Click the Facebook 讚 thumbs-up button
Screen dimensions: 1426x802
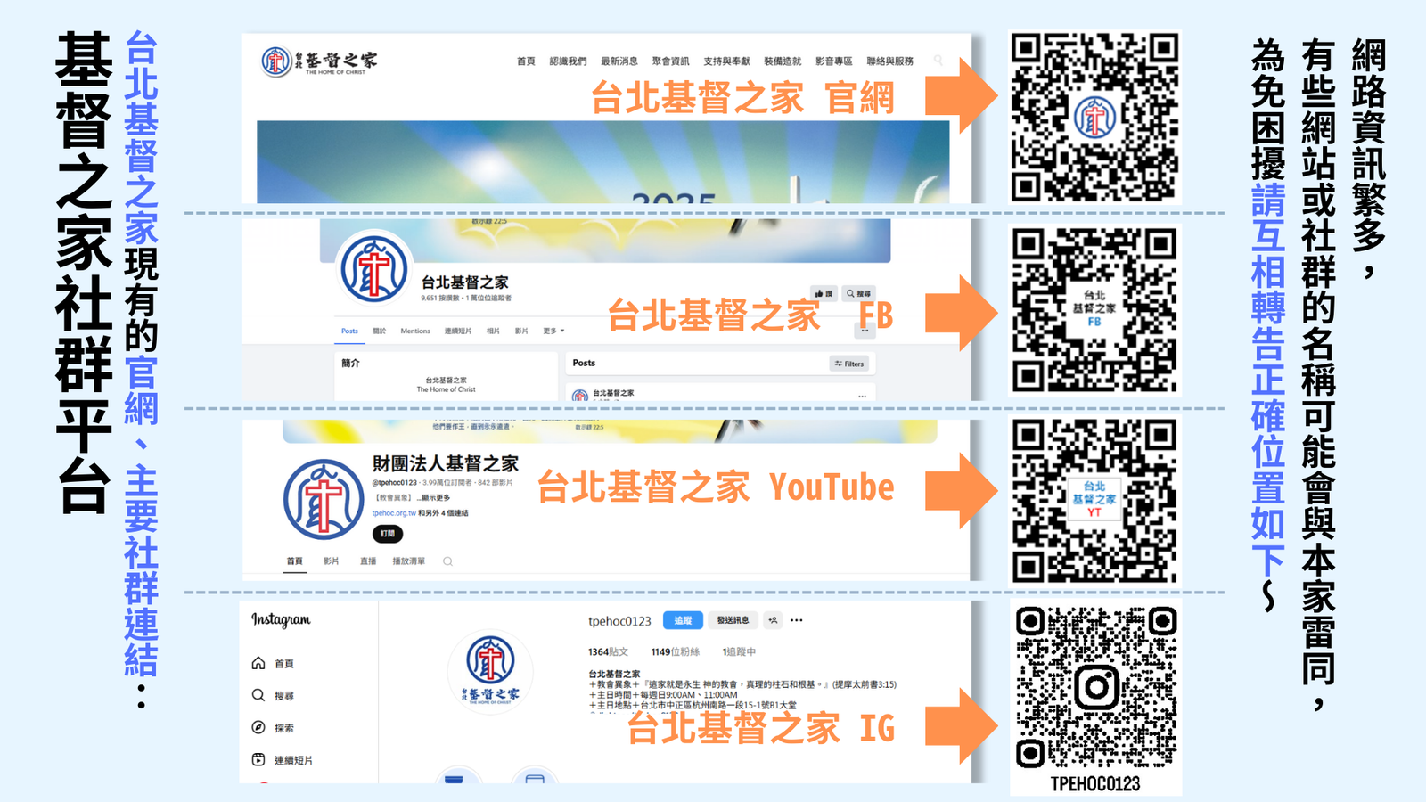pos(824,293)
